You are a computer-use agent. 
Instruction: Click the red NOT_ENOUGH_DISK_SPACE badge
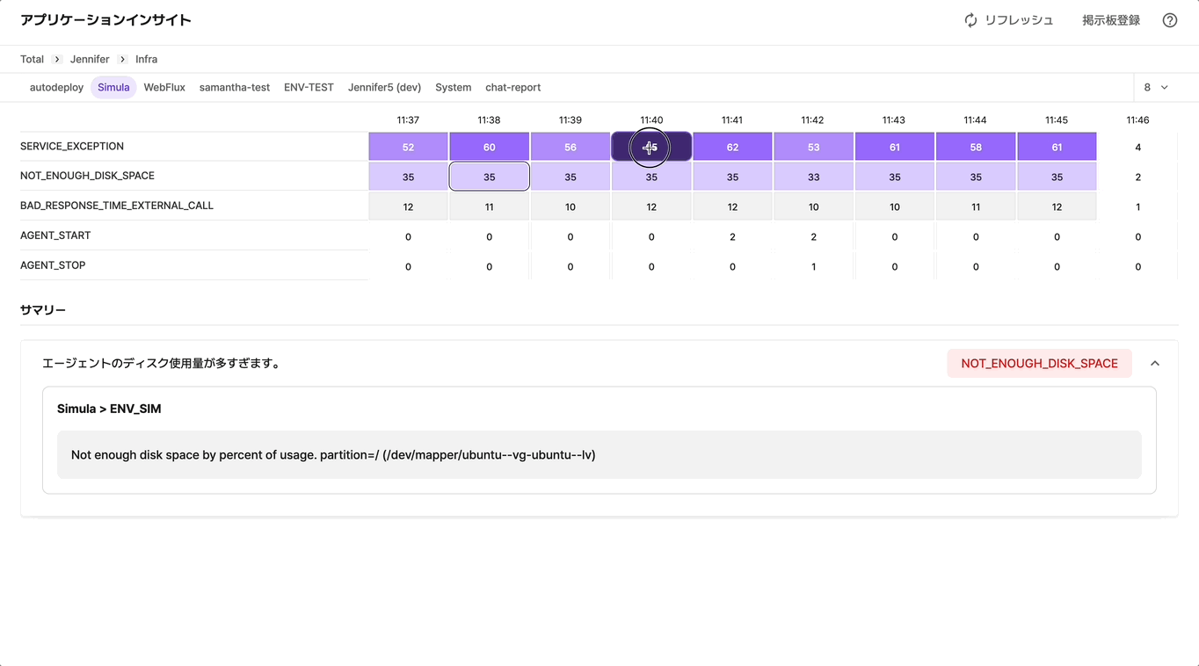point(1039,364)
